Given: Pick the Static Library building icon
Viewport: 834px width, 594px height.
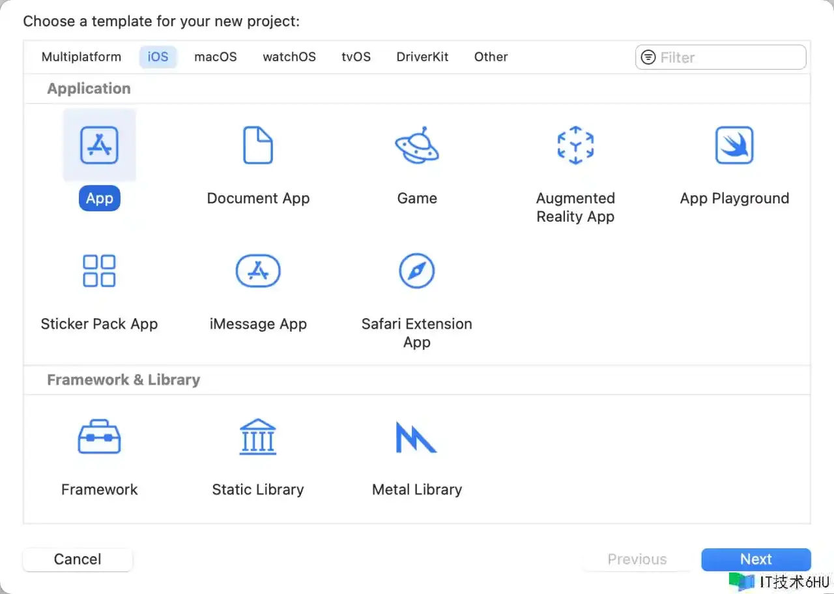Looking at the screenshot, I should coord(258,436).
